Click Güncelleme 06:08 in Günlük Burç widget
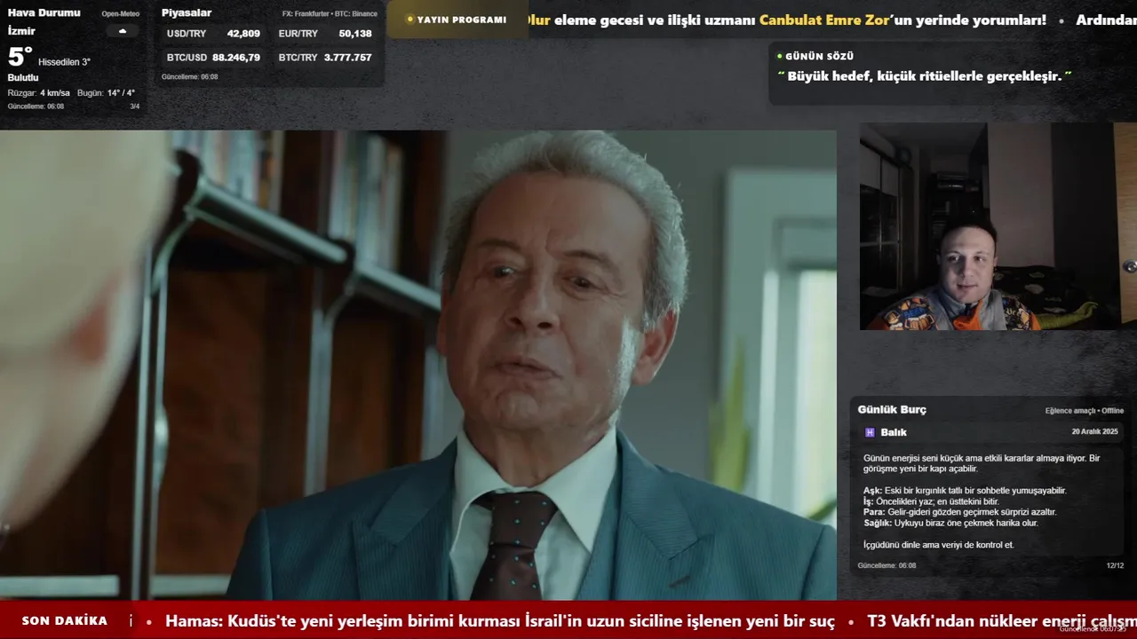Viewport: 1137px width, 639px height. [887, 565]
